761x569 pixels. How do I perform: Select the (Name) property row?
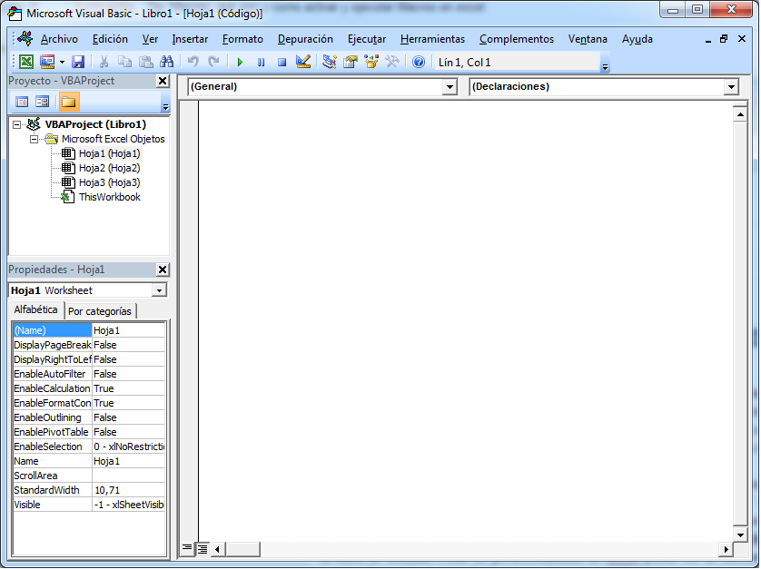tap(89, 330)
